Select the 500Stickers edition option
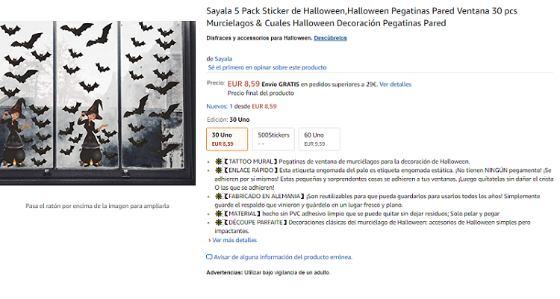The height and width of the screenshot is (299, 560). (x=273, y=138)
